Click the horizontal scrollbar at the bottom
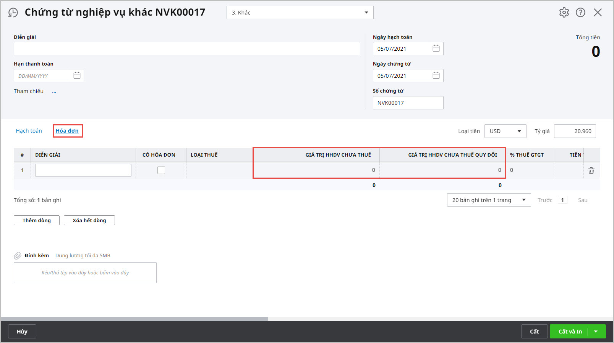 pyautogui.click(x=134, y=319)
